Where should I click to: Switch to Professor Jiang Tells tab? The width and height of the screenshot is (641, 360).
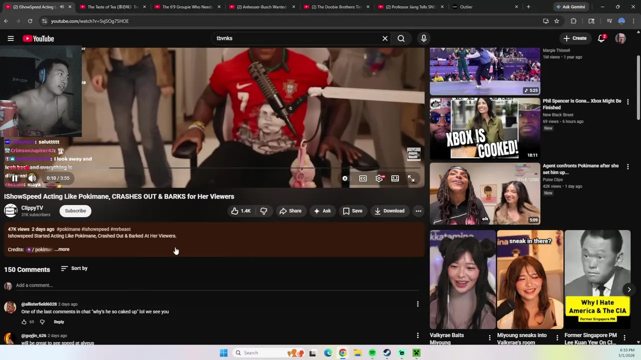411,7
